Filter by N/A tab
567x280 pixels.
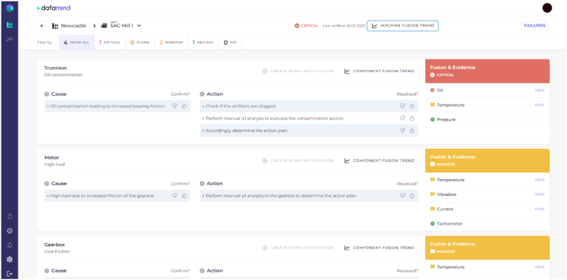coord(230,42)
